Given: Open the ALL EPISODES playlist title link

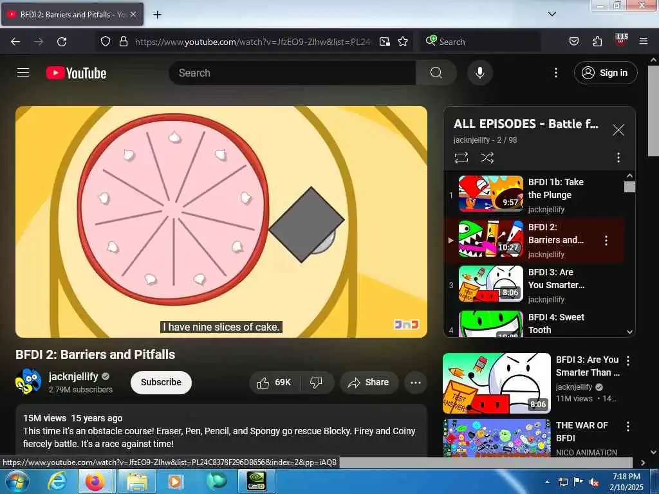Looking at the screenshot, I should tap(526, 123).
